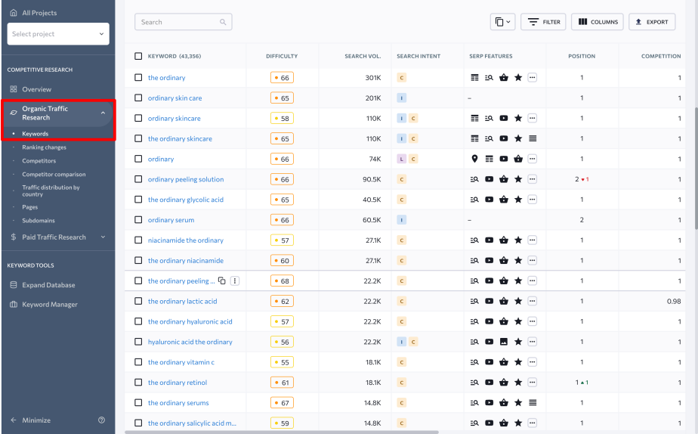This screenshot has width=698, height=434.
Task: Click the All Projects home icon
Action: pyautogui.click(x=14, y=13)
